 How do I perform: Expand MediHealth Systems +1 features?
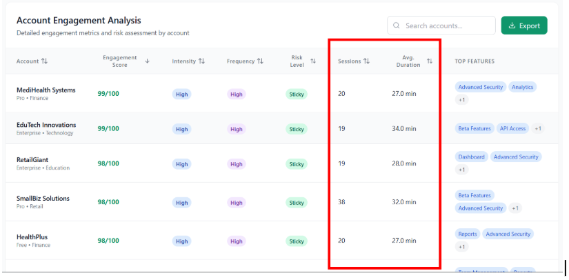[461, 100]
